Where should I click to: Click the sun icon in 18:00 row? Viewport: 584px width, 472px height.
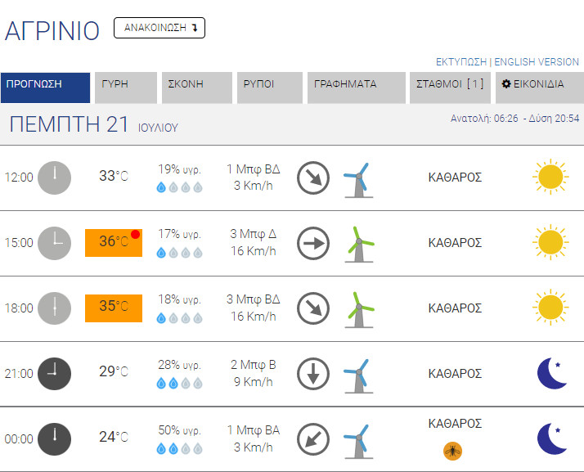(550, 308)
